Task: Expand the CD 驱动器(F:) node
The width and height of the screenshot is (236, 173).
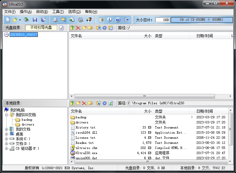Action: pos(6,148)
